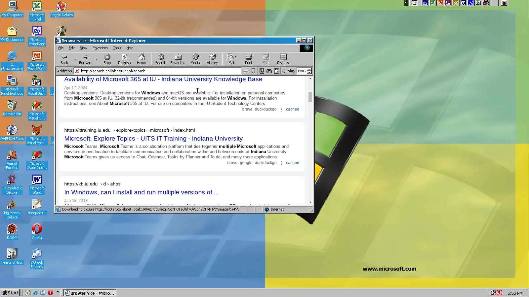Screen dimensions: 529x297
Task: Open 'In Windows, can I install and run' link
Action: 142,192
